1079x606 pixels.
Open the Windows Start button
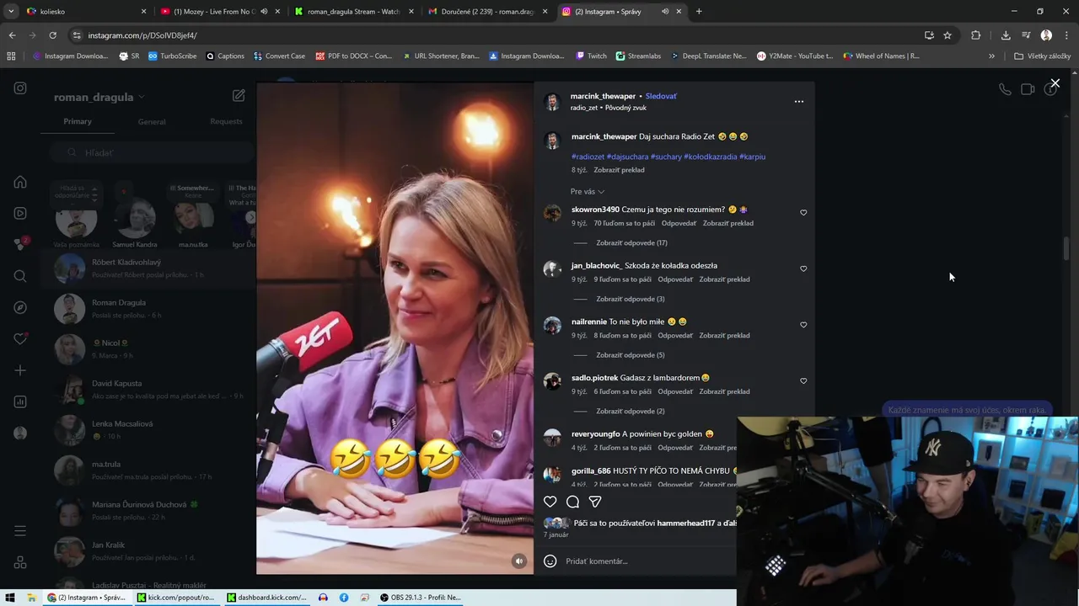[x=9, y=598]
